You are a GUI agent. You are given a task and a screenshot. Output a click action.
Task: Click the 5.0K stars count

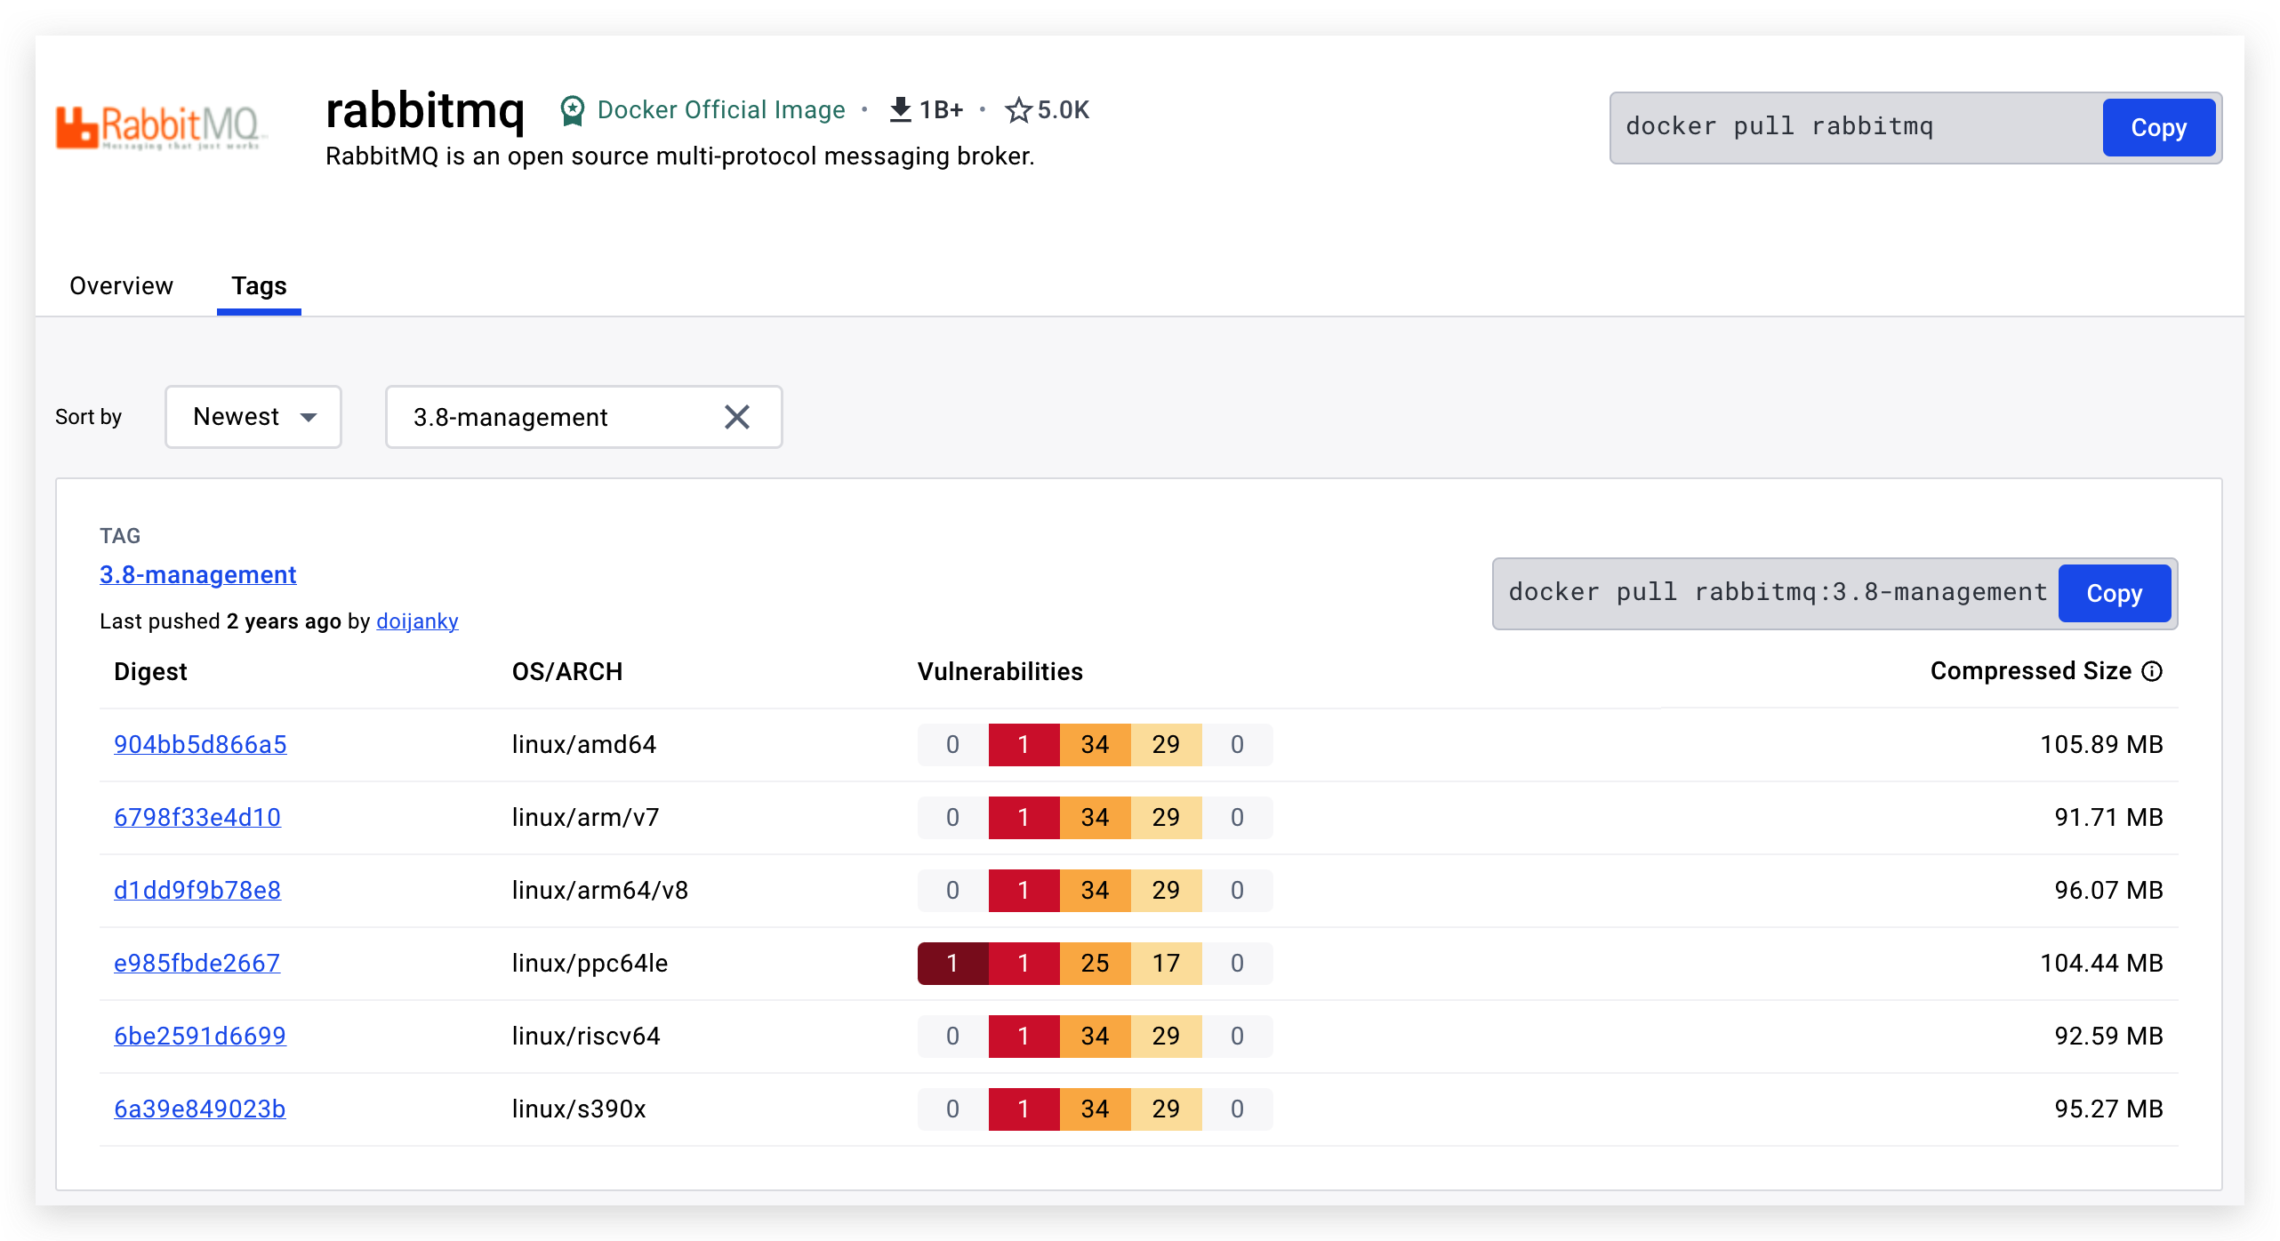(x=1064, y=110)
